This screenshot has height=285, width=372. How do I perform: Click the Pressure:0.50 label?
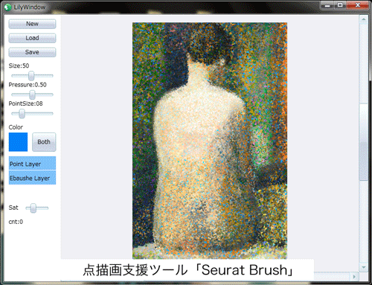28,85
